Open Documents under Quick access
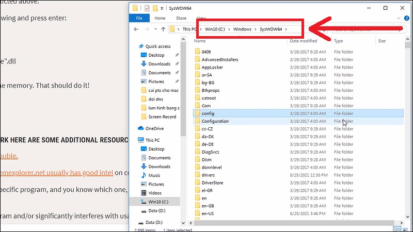The image size is (413, 232). pos(160,73)
